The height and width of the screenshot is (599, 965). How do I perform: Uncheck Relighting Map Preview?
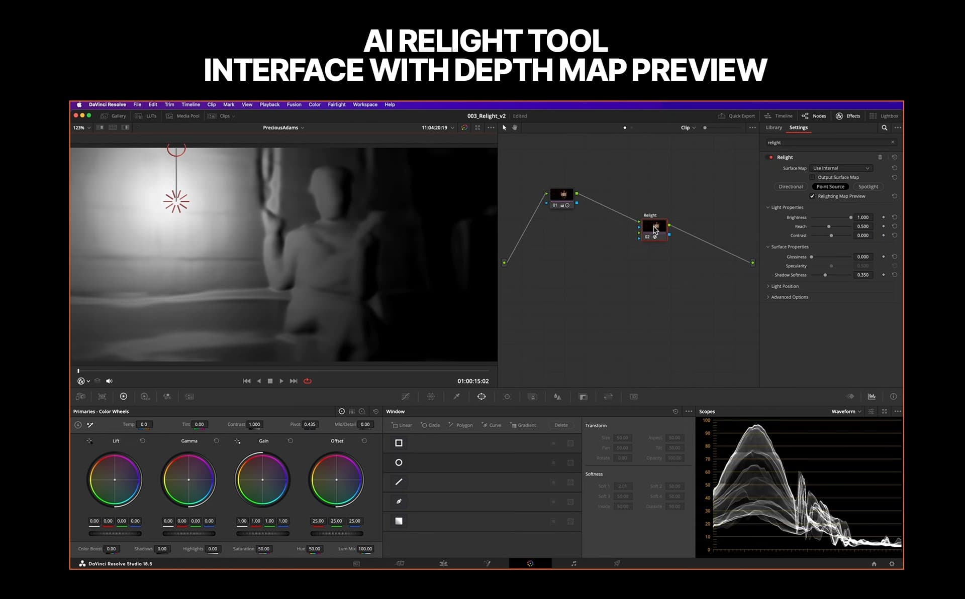(812, 196)
